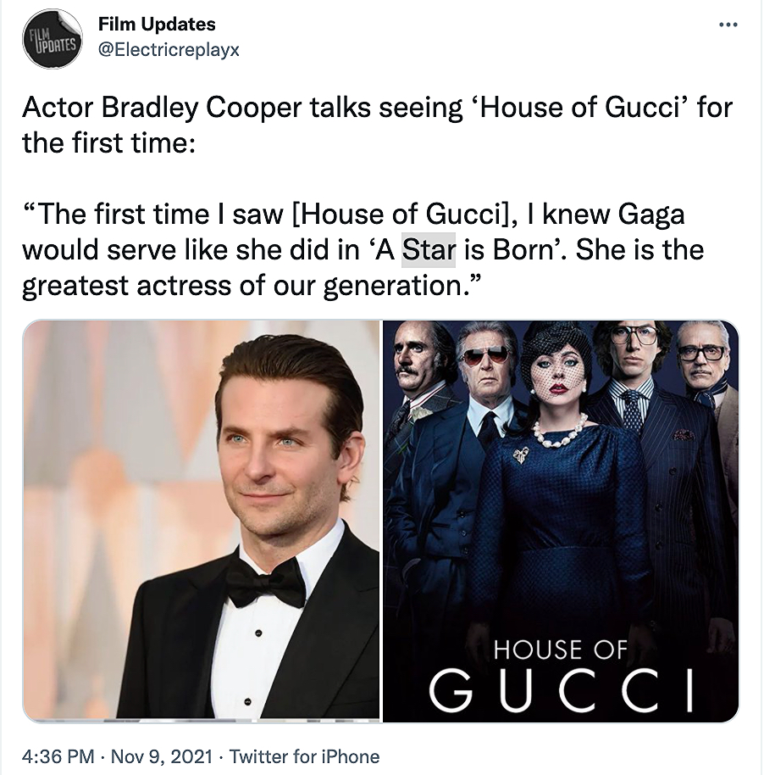Click the 4:36 PM timestamp

[56, 756]
